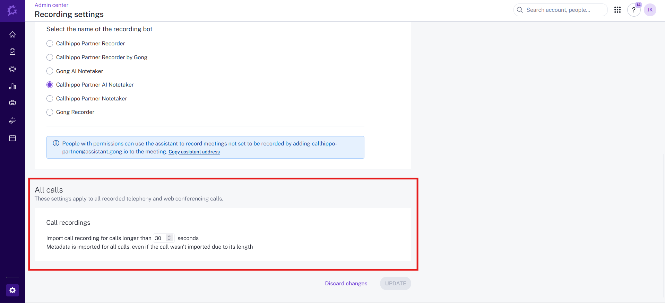The height and width of the screenshot is (303, 665).
Task: Click the Call recordings heading
Action: click(68, 222)
